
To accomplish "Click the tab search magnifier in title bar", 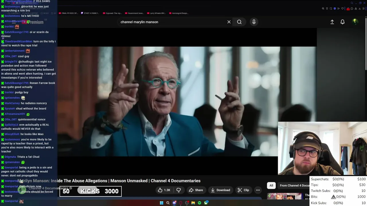I will (x=352, y=3).
